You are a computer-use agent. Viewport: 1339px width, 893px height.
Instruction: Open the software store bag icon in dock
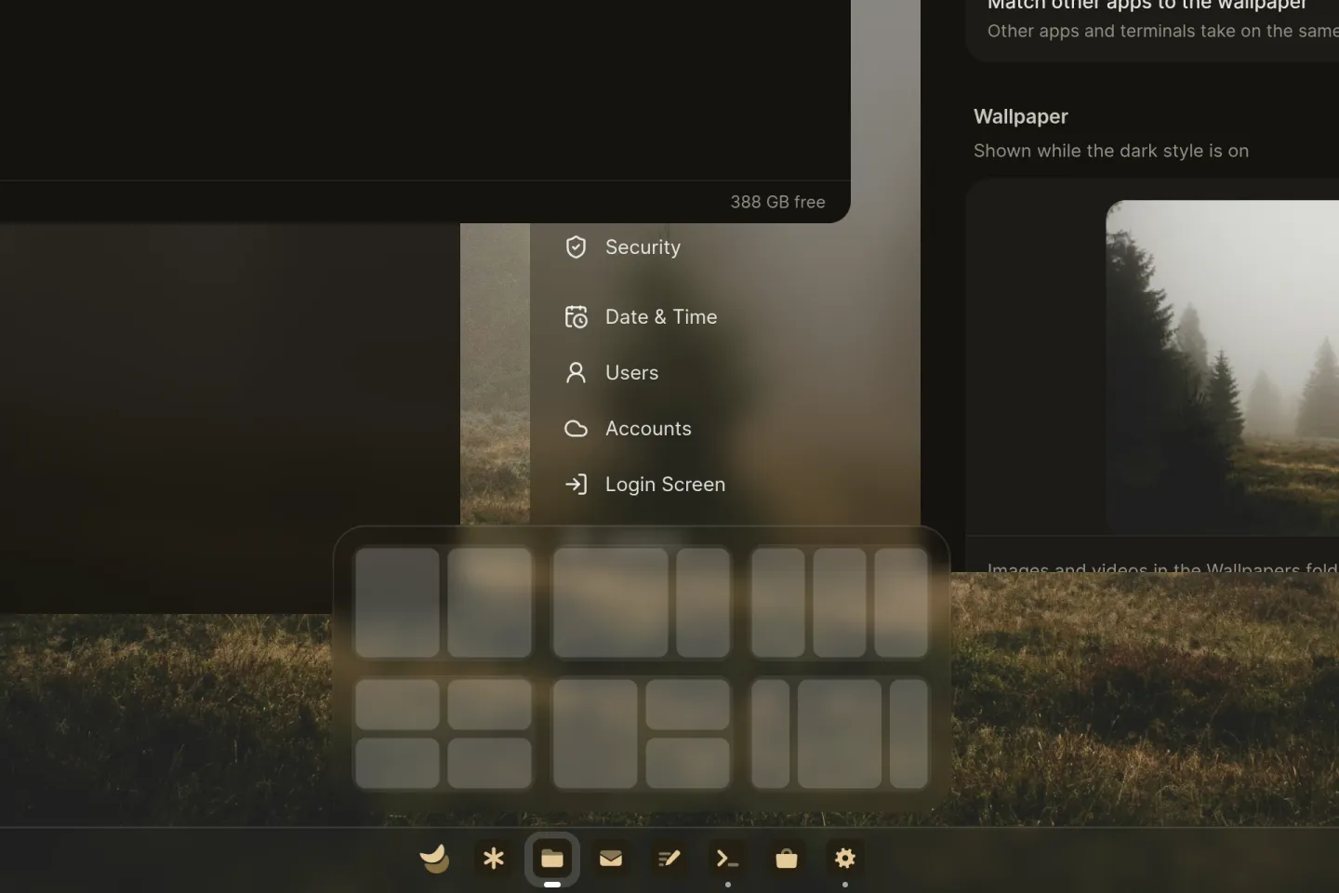click(x=787, y=858)
